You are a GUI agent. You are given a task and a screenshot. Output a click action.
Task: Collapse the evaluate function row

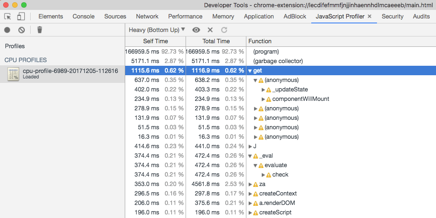click(x=255, y=165)
